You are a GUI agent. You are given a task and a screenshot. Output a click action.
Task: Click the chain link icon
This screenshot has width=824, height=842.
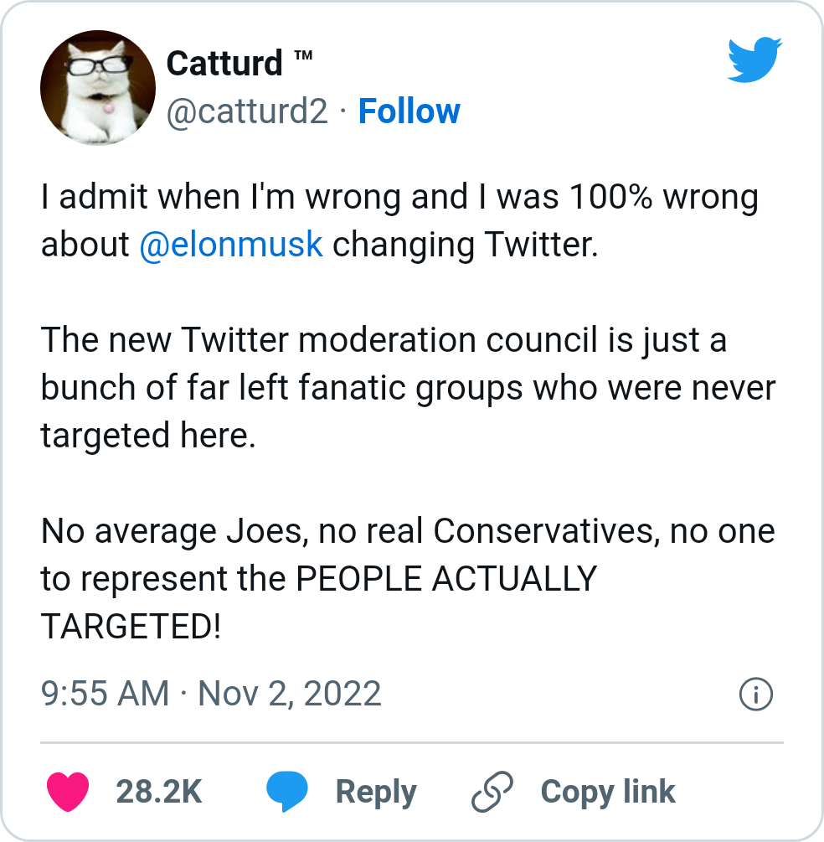[x=492, y=792]
